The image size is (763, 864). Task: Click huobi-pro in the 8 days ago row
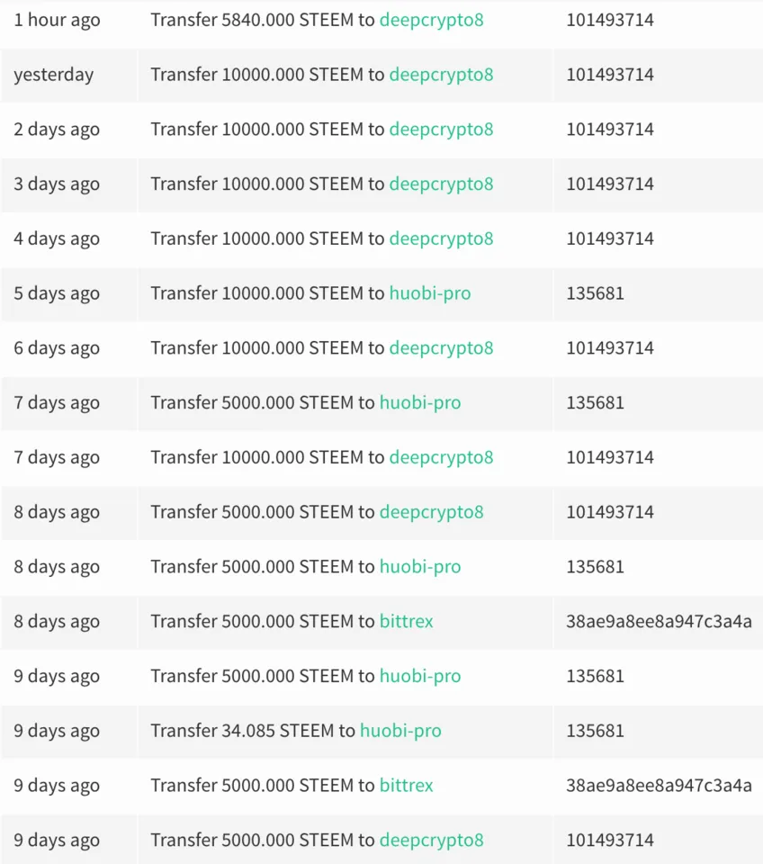click(x=419, y=567)
